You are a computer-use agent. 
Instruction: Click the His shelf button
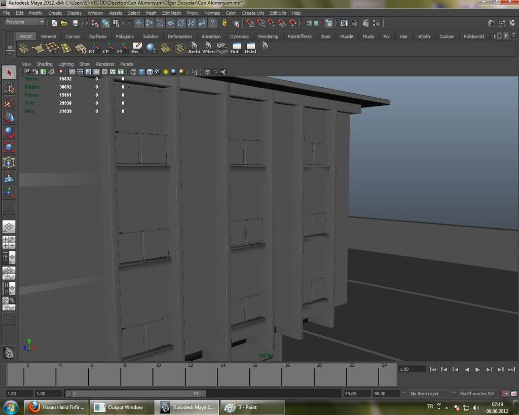[136, 48]
